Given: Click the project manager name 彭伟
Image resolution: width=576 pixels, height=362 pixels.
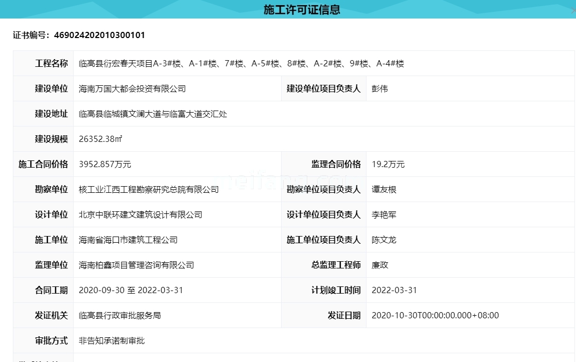Looking at the screenshot, I should click(x=379, y=88).
